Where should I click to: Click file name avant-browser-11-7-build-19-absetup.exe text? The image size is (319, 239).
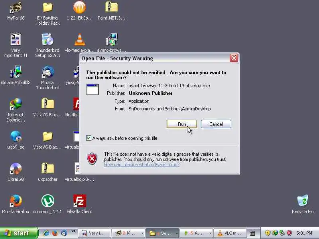169,86
